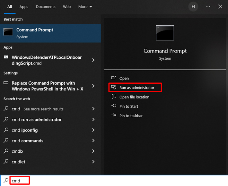Switch to the Documents tab
Viewport: 228px width, 186px height.
pos(45,7)
